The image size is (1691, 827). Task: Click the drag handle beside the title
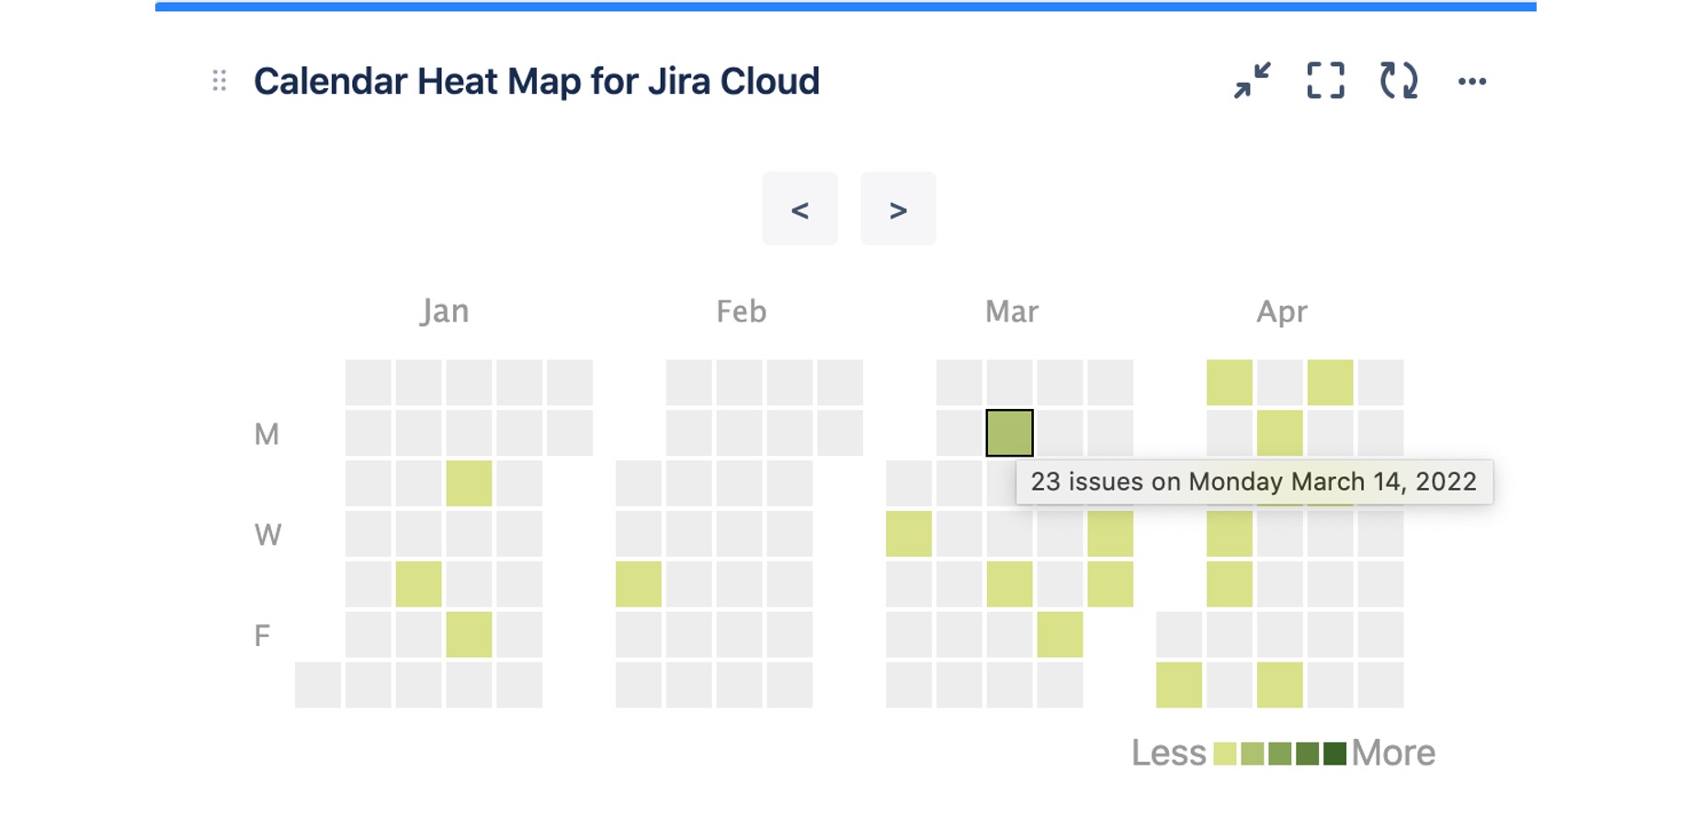coord(220,81)
